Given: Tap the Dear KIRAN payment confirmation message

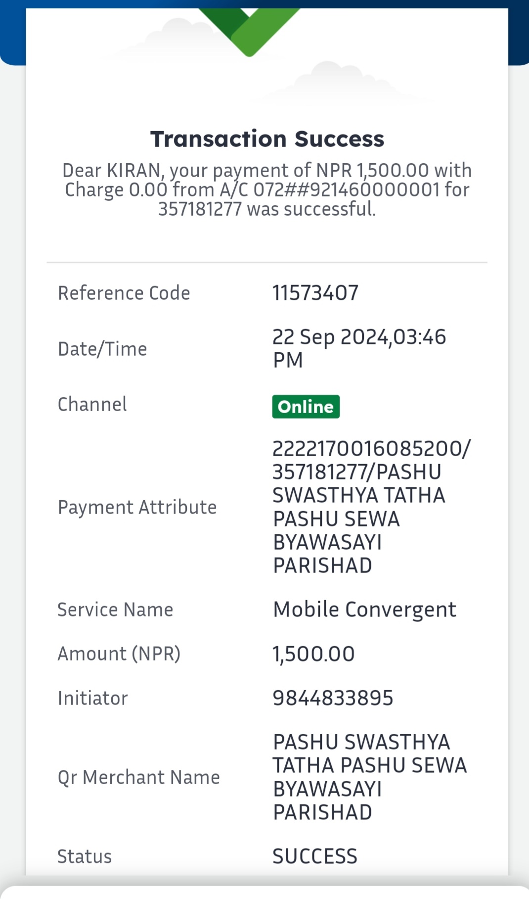Looking at the screenshot, I should point(267,190).
